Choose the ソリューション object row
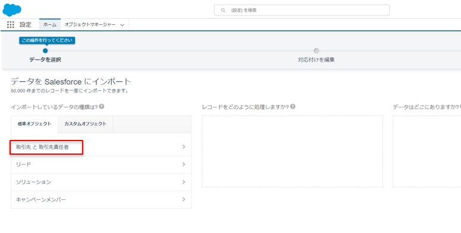The width and height of the screenshot is (461, 233). tap(101, 182)
